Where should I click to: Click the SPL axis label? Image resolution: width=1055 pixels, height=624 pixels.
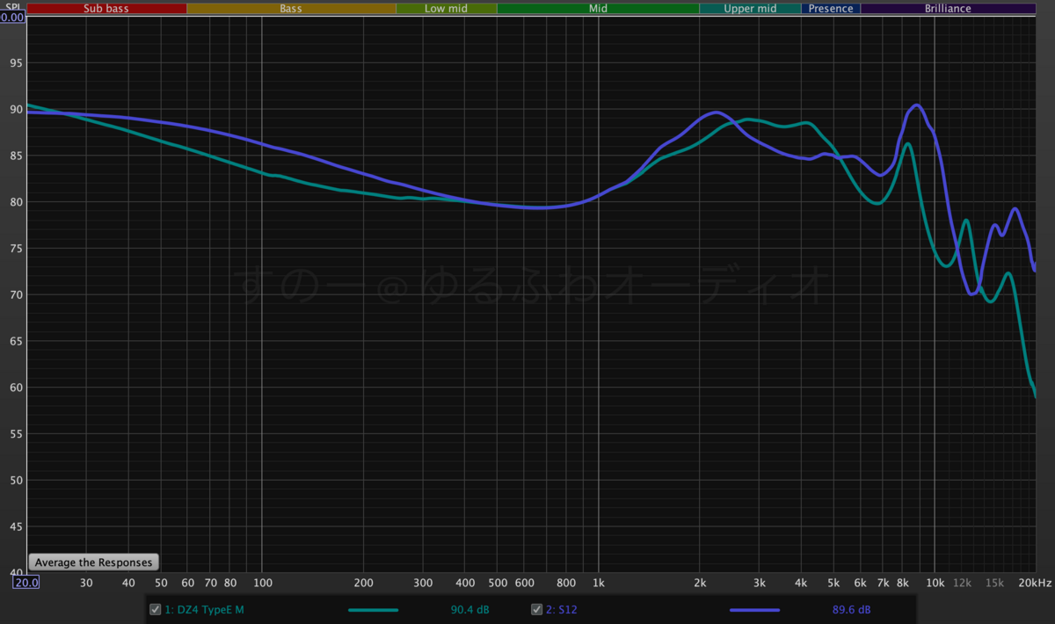[12, 6]
